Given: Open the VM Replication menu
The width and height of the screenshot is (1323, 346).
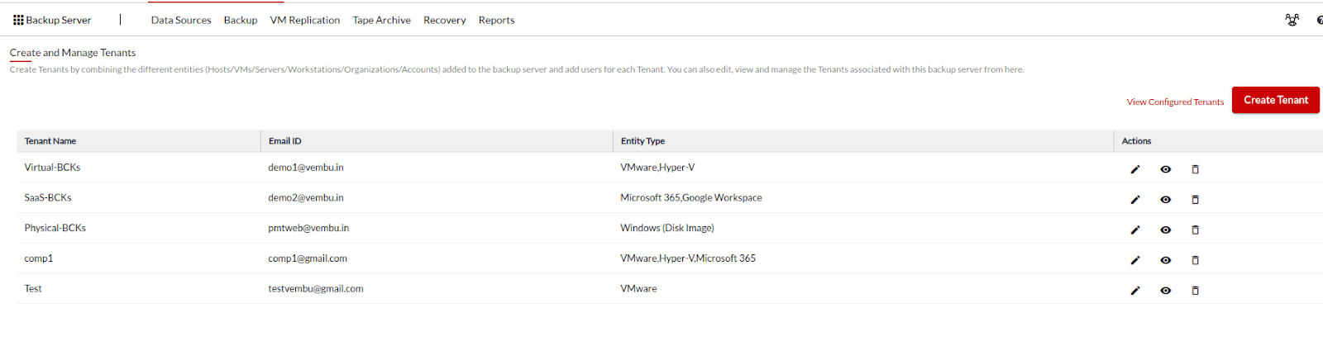Looking at the screenshot, I should [x=305, y=20].
